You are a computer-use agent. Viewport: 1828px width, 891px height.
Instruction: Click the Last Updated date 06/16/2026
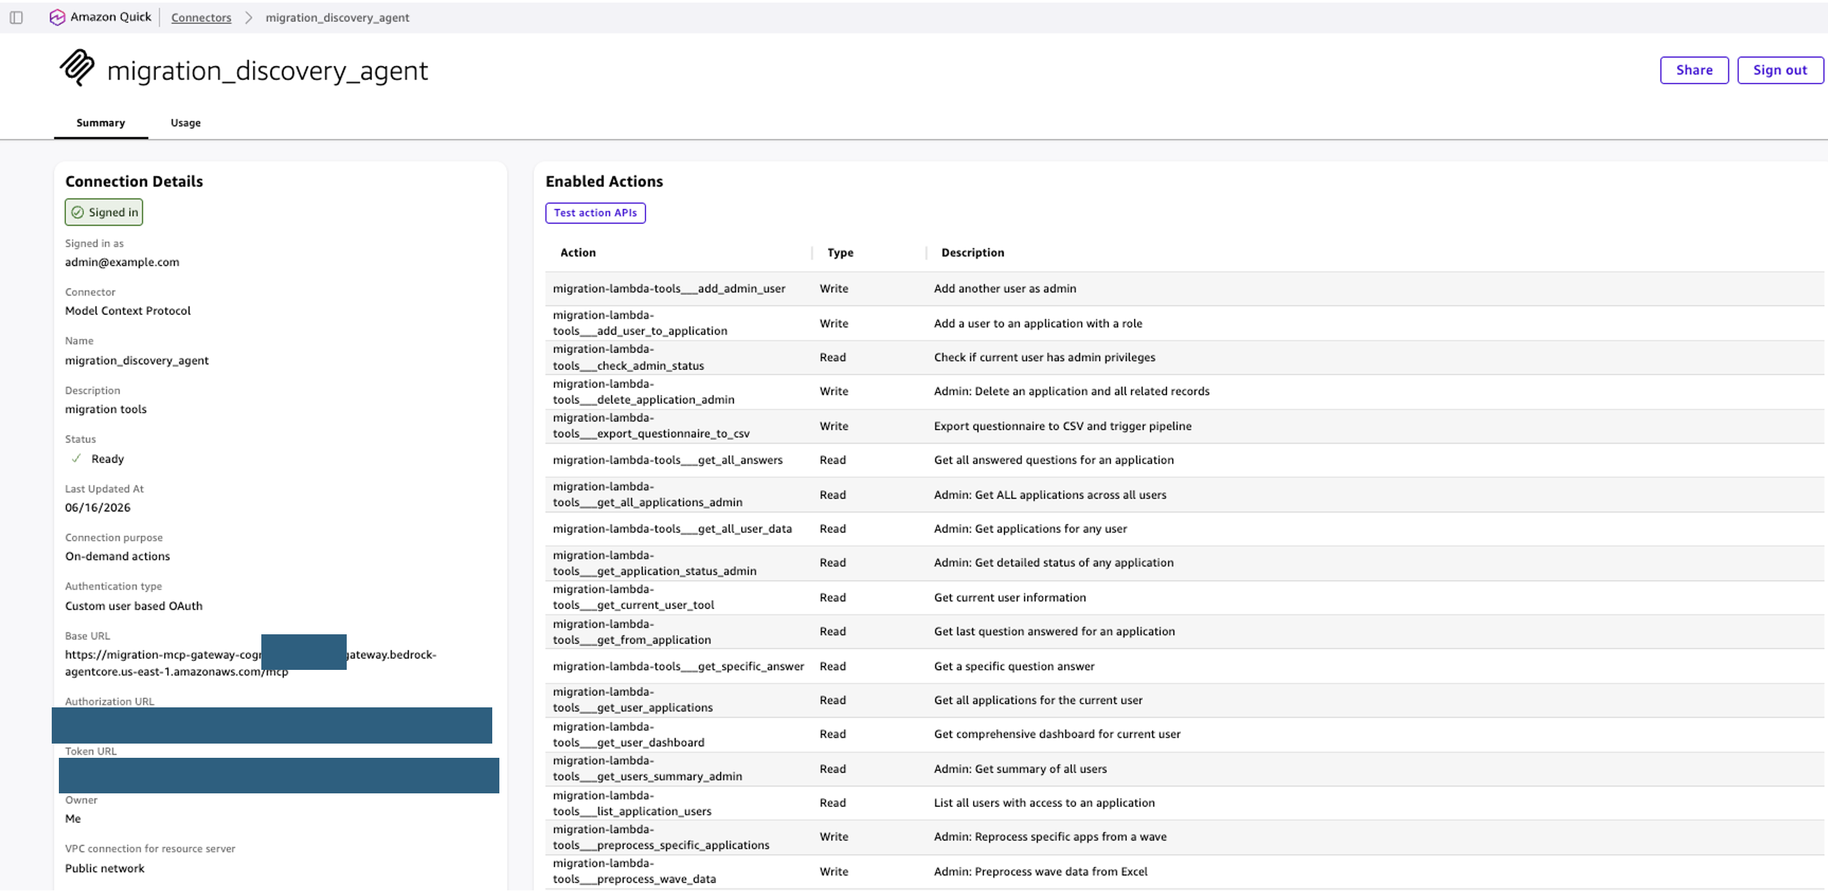(x=98, y=508)
